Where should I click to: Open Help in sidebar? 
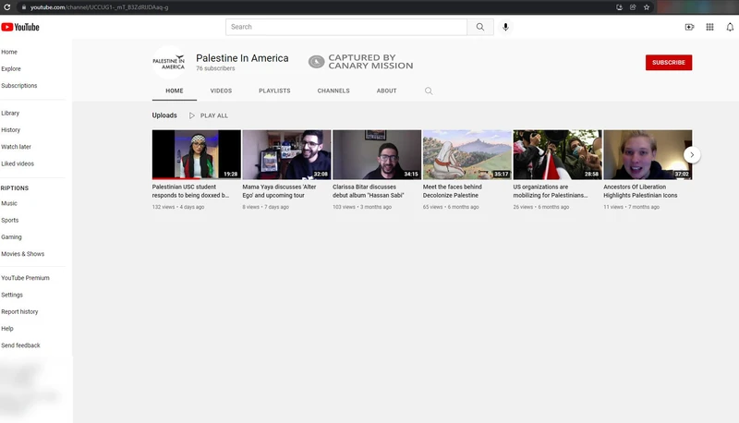pyautogui.click(x=7, y=329)
